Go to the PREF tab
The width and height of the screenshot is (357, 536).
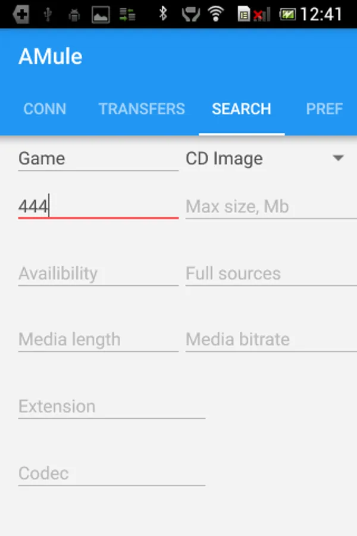point(324,109)
